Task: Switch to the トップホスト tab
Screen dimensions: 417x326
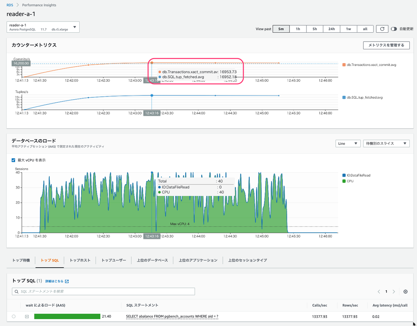Action: pos(80,260)
